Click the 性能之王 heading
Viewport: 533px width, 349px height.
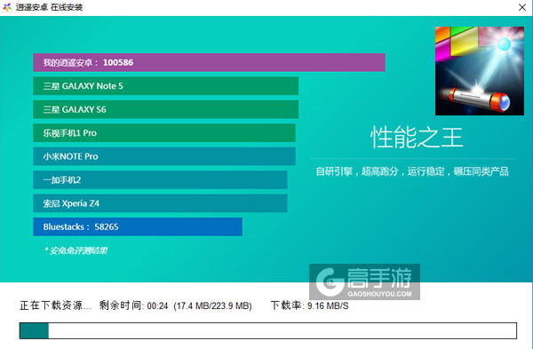[x=417, y=138]
